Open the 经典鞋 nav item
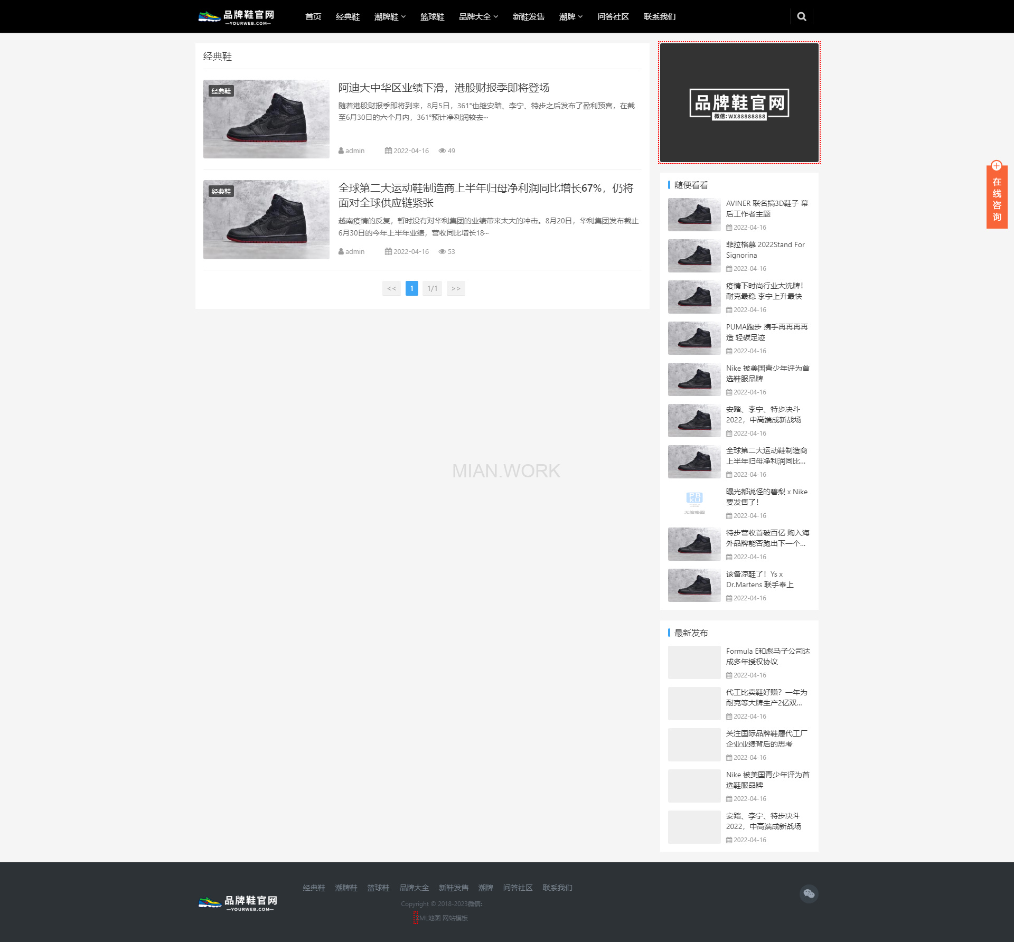This screenshot has width=1014, height=942. tap(348, 16)
